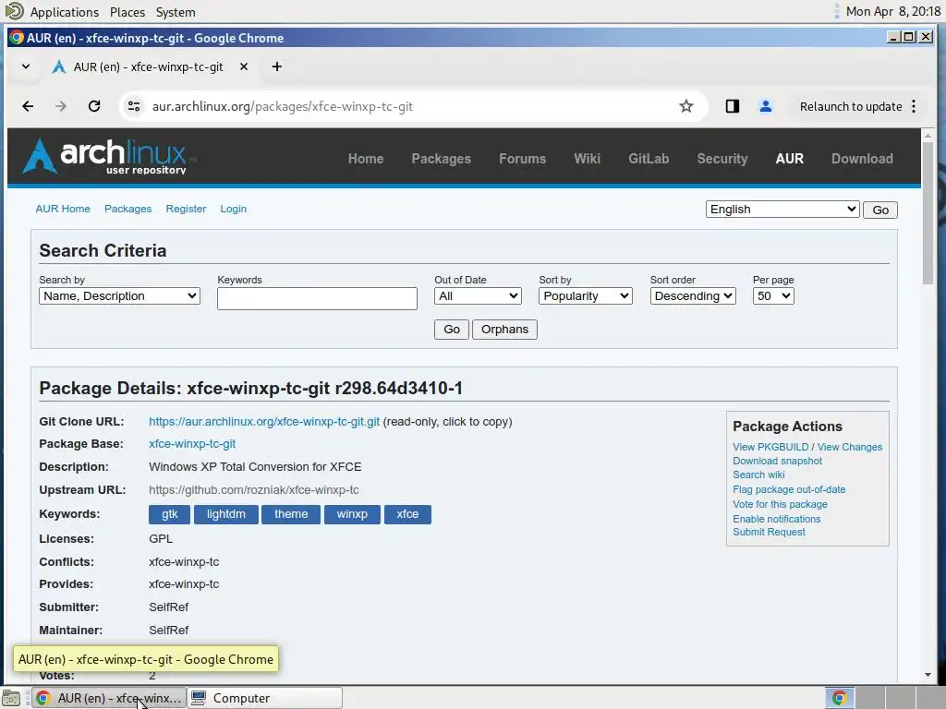
Task: Click Chrome icon in system tray
Action: click(839, 698)
